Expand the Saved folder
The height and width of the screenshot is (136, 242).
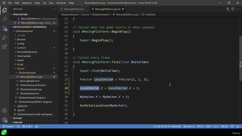point(34,60)
